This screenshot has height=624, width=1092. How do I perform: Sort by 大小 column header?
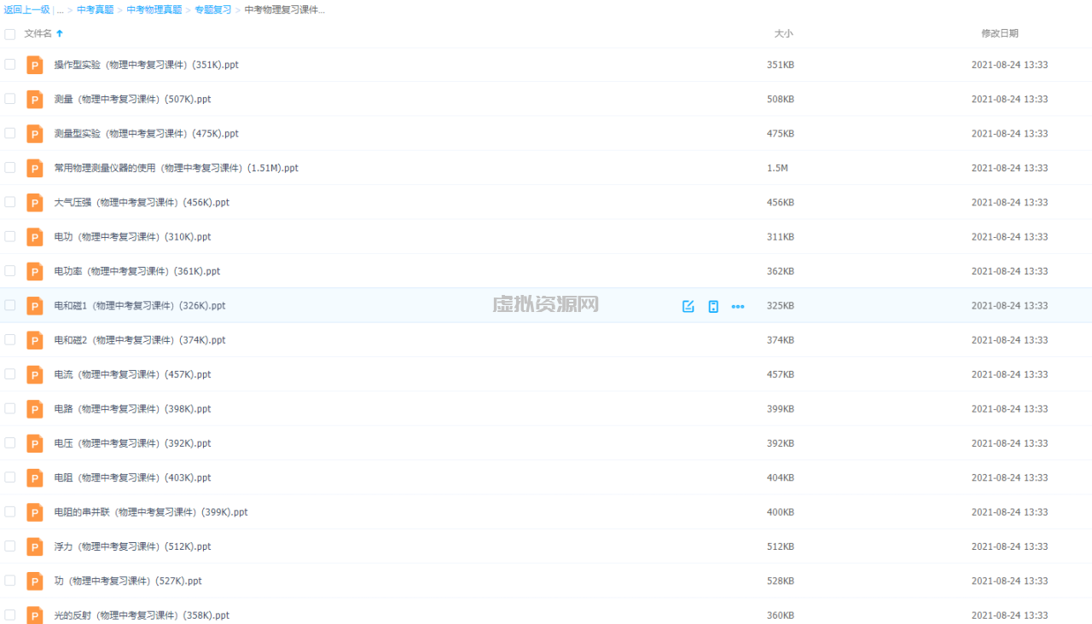(783, 33)
